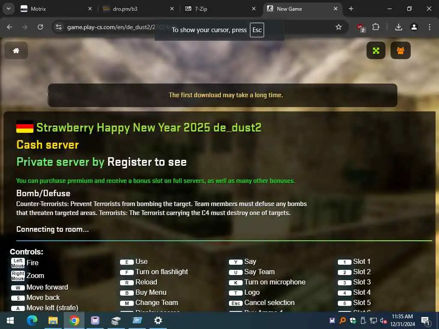
Task: View site information icon in address bar
Action: click(58, 27)
